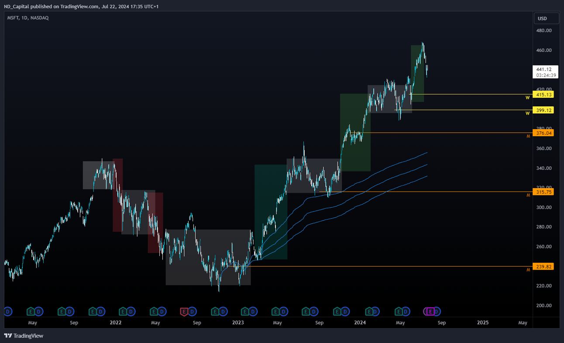This screenshot has height=343, width=564.
Task: Select the 415.13 weekly level label
Action: tap(543, 95)
